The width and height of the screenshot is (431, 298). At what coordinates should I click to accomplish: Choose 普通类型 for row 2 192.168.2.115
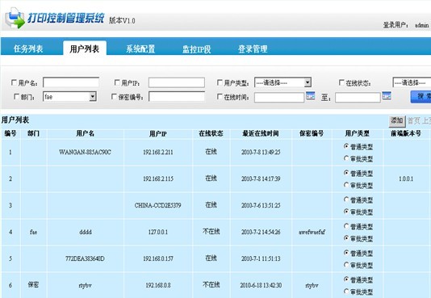pyautogui.click(x=346, y=173)
